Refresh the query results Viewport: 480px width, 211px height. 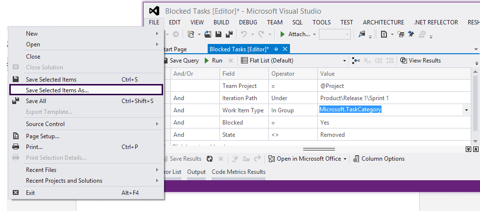click(210, 159)
